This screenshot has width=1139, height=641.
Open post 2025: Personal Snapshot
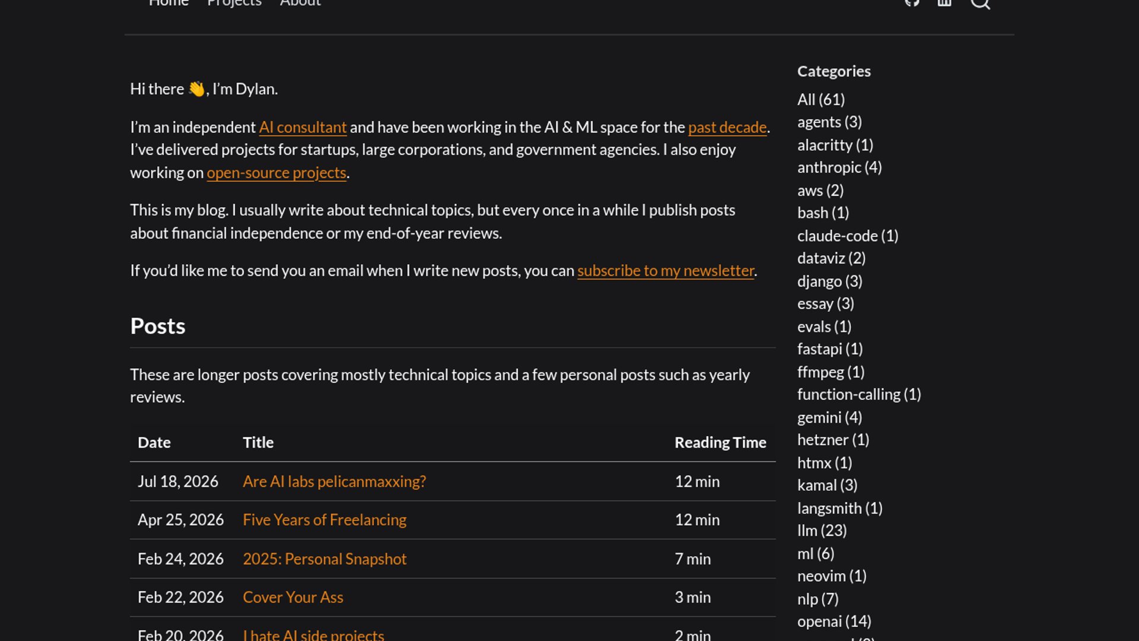pyautogui.click(x=324, y=559)
